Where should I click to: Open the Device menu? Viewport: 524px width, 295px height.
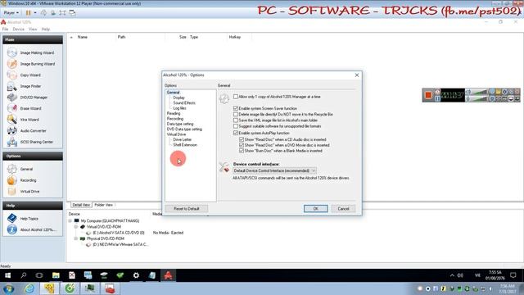[18, 29]
